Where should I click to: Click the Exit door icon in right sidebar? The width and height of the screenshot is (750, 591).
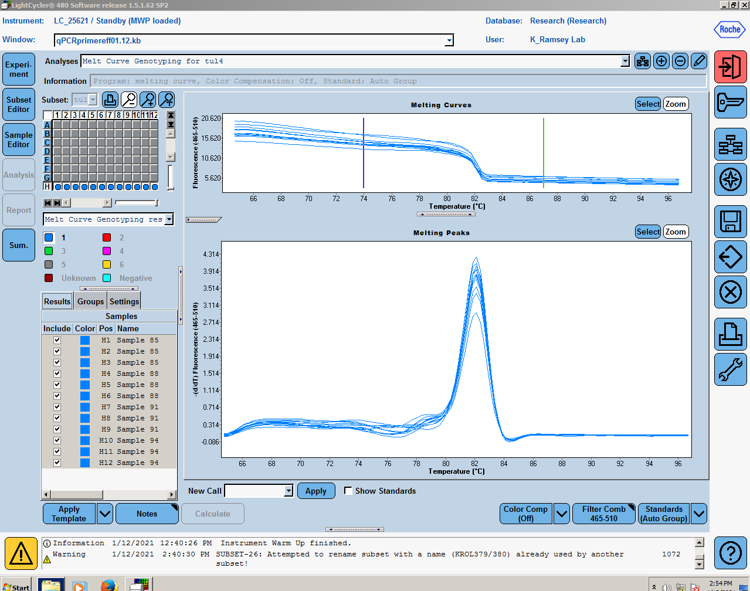730,67
